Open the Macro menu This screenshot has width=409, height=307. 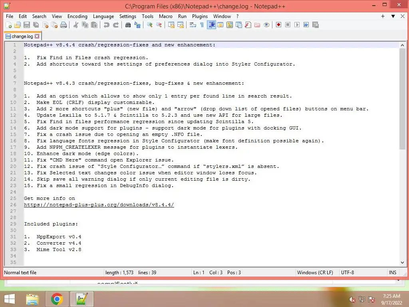(x=166, y=16)
